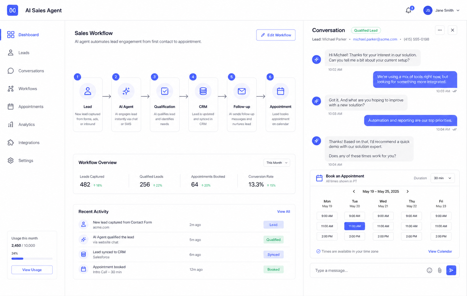
Task: Click the JS user avatar
Action: [427, 10]
